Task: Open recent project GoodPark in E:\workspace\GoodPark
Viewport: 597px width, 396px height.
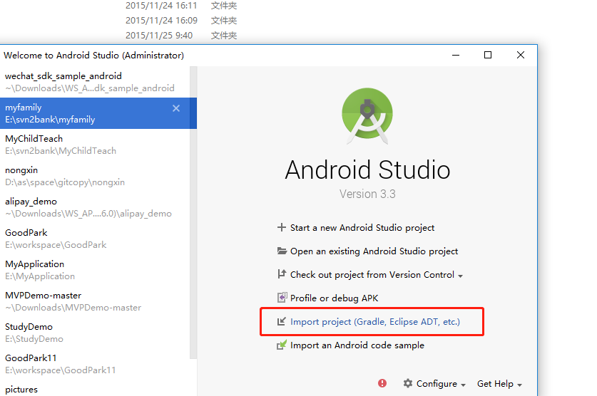Action: [x=95, y=239]
